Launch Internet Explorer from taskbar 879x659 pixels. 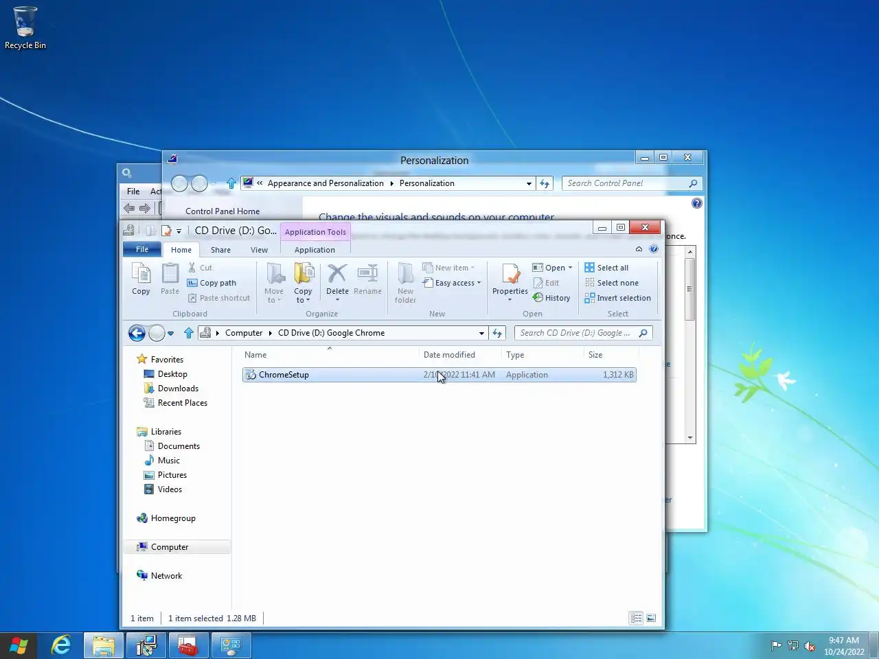pos(61,645)
